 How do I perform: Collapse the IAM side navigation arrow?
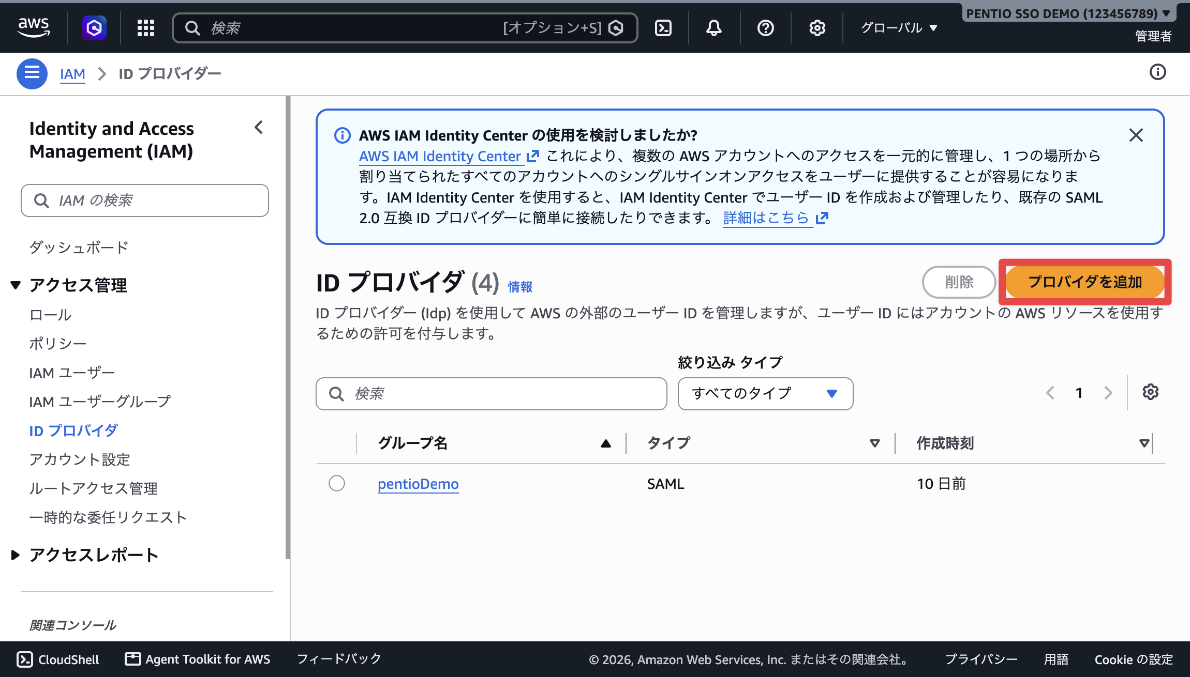(259, 128)
